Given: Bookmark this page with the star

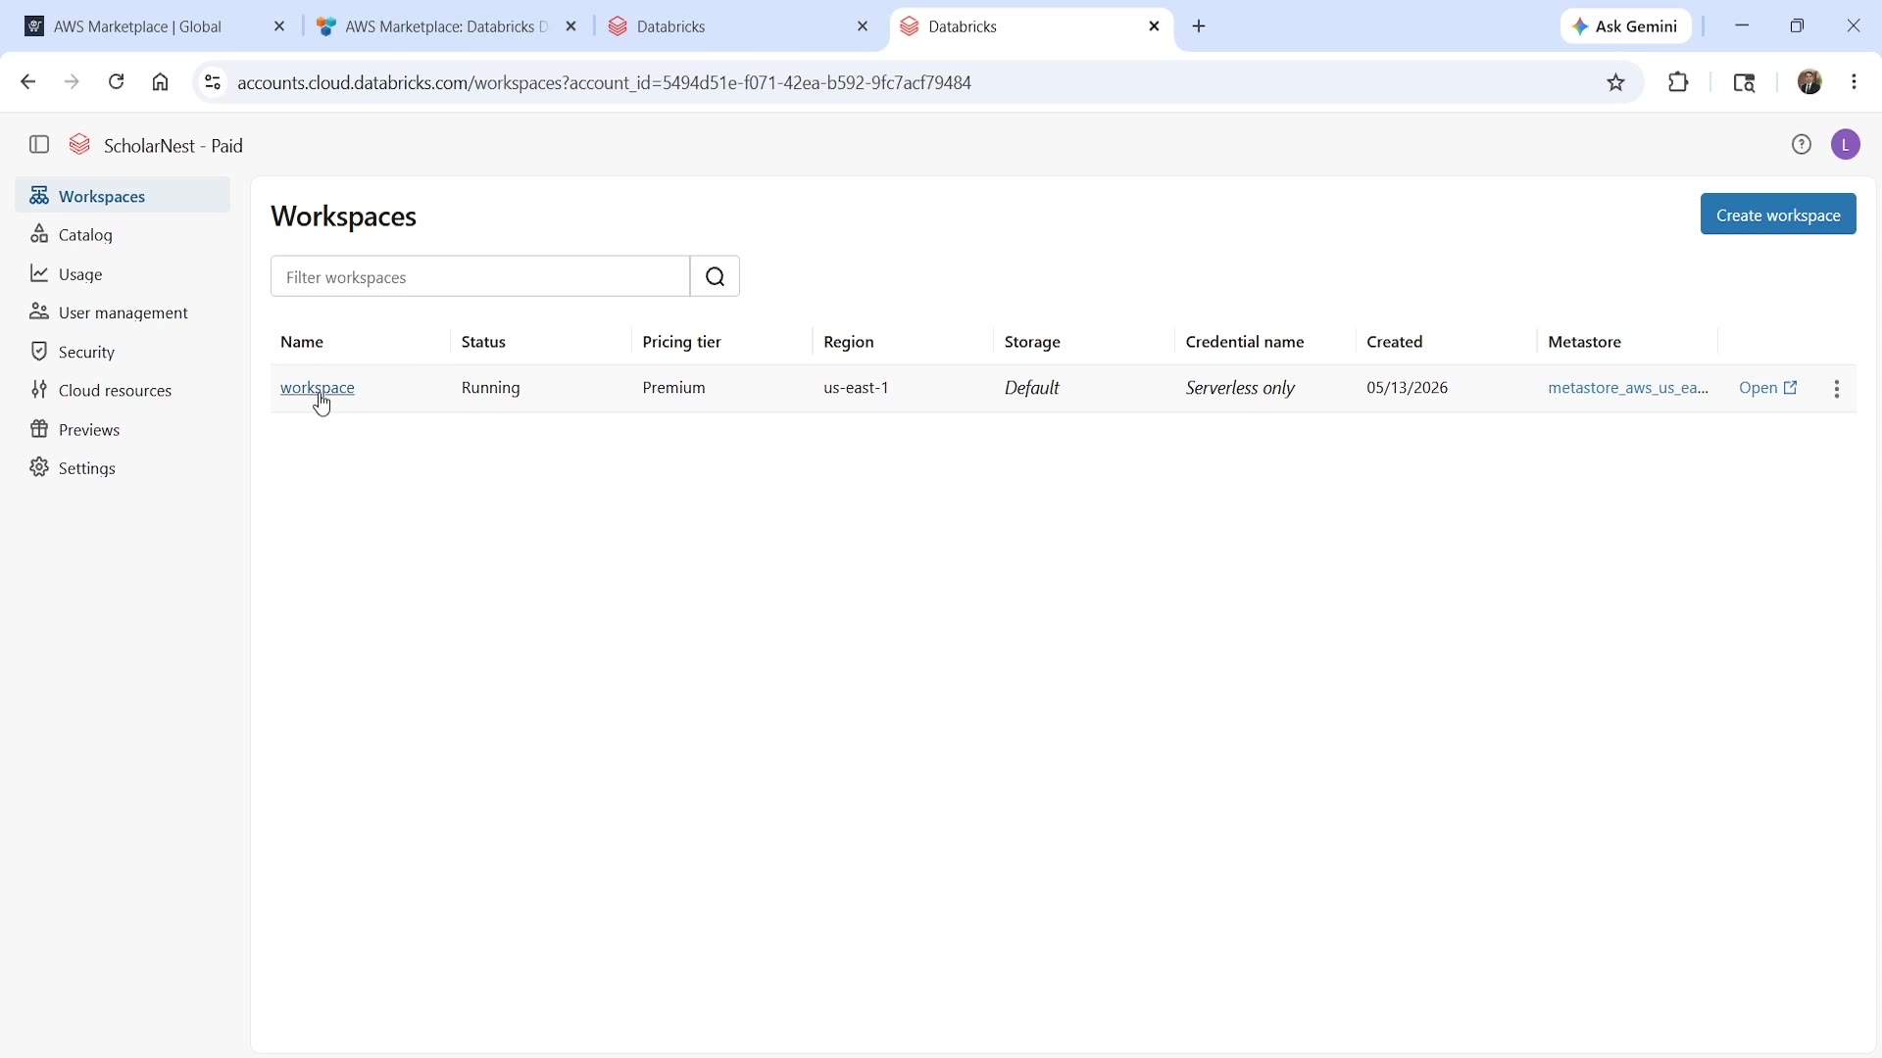Looking at the screenshot, I should (x=1617, y=83).
